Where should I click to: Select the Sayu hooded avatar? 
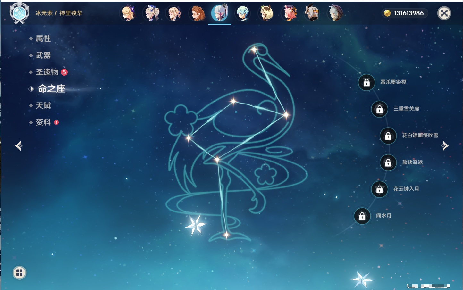(266, 13)
